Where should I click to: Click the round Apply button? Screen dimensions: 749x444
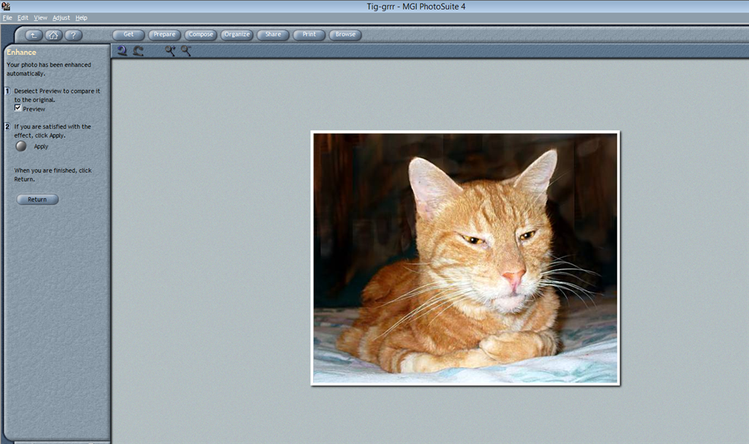pos(21,146)
